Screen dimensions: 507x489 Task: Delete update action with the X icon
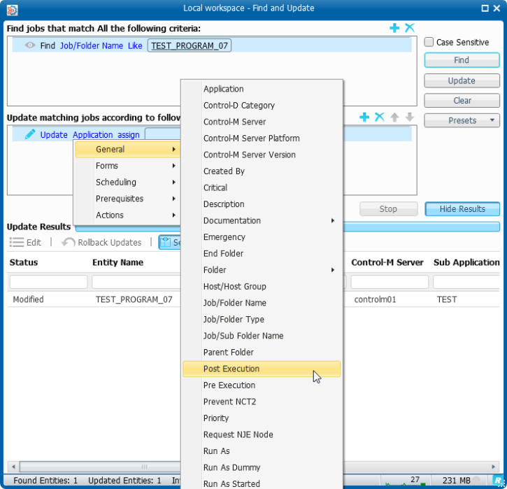[379, 118]
